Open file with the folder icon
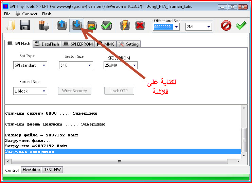 (11, 25)
